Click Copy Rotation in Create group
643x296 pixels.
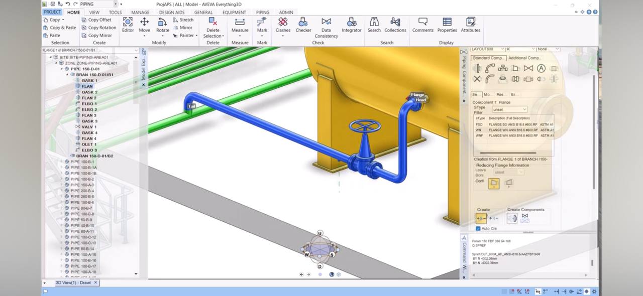pos(98,28)
